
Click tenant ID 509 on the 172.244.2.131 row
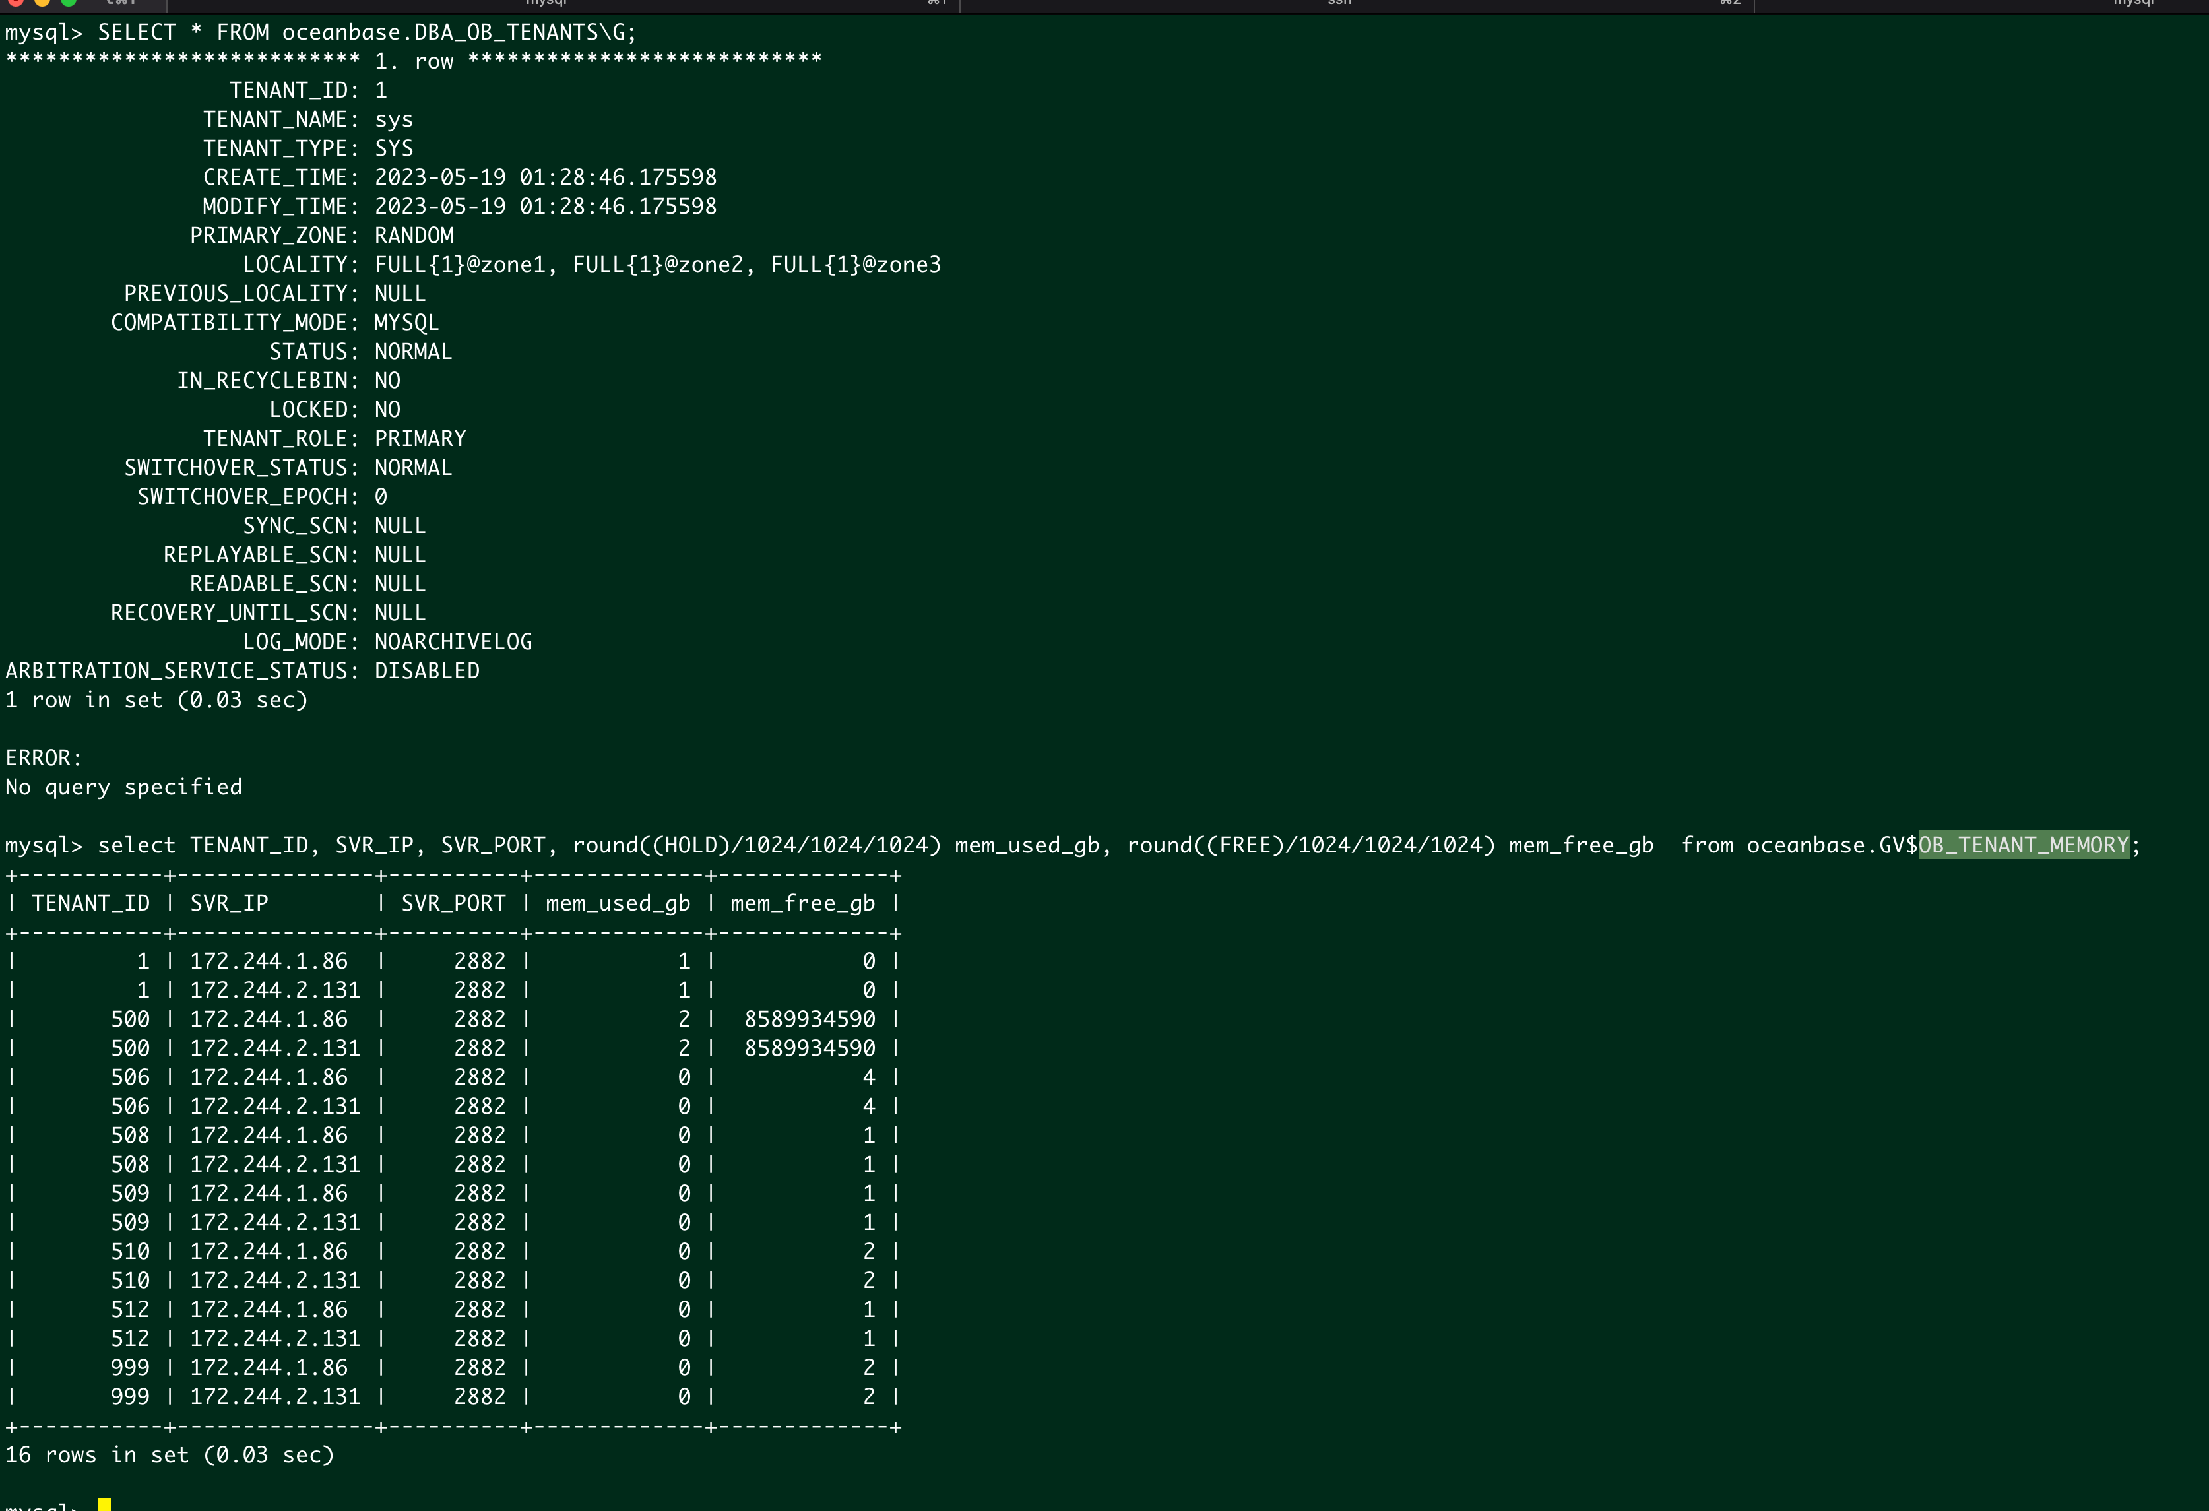click(x=130, y=1222)
